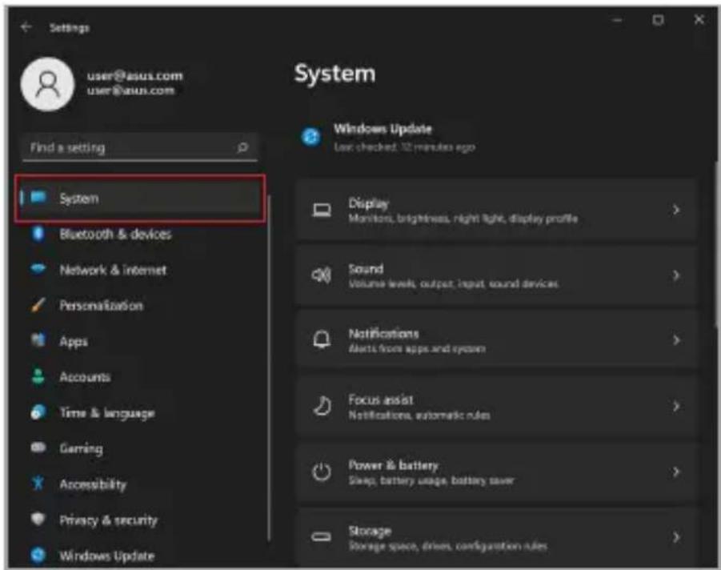
Task: Click the Privacy & security shield icon
Action: pos(38,519)
